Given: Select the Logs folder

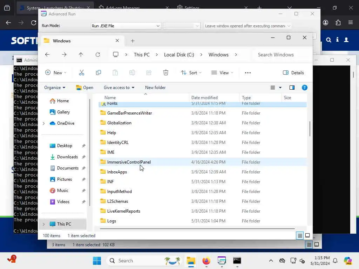Looking at the screenshot, I should coord(203,221).
